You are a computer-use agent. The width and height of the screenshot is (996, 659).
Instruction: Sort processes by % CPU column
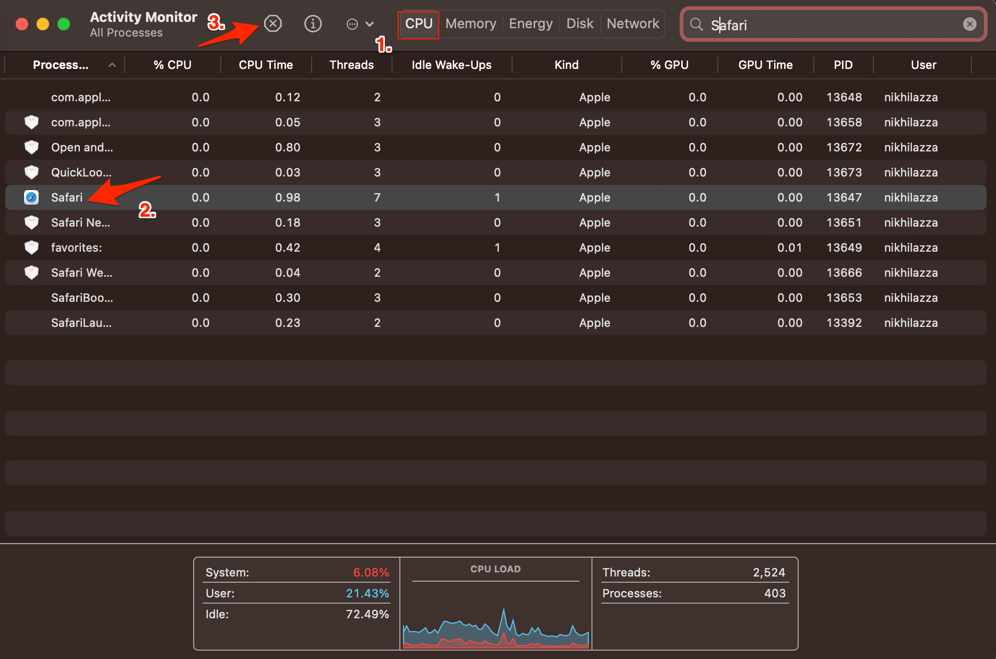(x=172, y=65)
